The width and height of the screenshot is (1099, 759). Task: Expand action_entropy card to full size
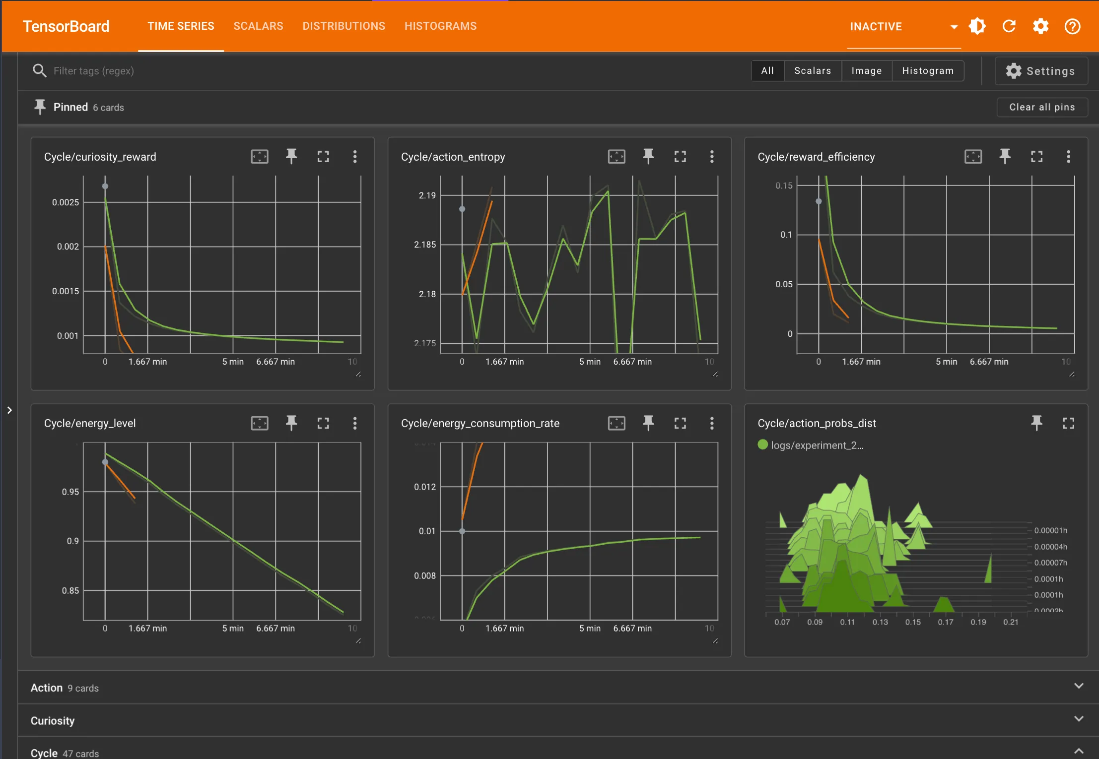pos(680,157)
